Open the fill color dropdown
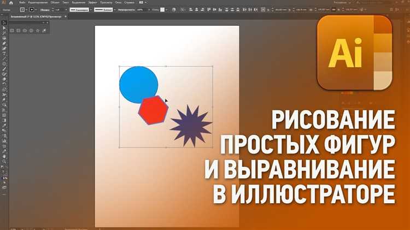Image resolution: width=410 pixels, height=230 pixels. pyautogui.click(x=26, y=10)
